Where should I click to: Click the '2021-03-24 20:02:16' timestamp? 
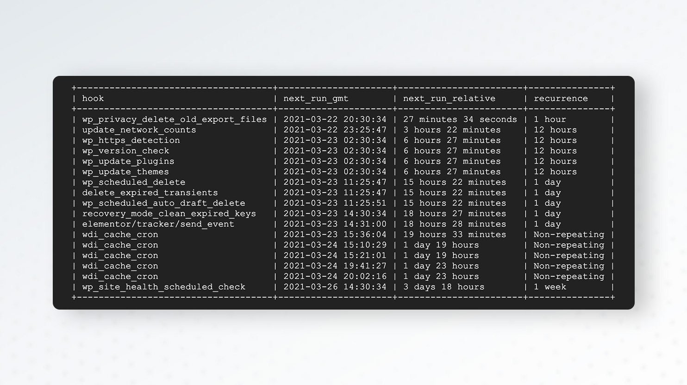pos(335,277)
